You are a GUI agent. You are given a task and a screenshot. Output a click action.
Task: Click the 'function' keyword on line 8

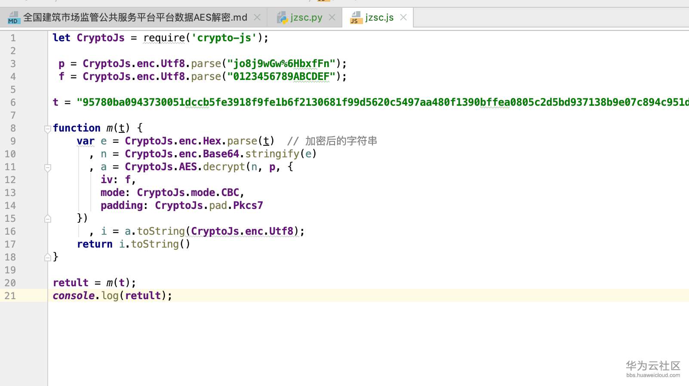click(x=77, y=128)
